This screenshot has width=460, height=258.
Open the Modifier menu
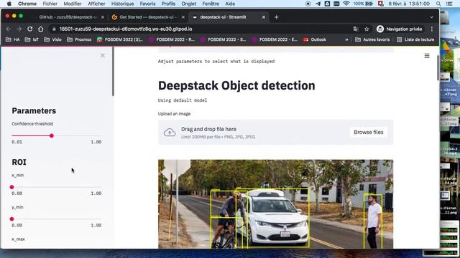73,4
